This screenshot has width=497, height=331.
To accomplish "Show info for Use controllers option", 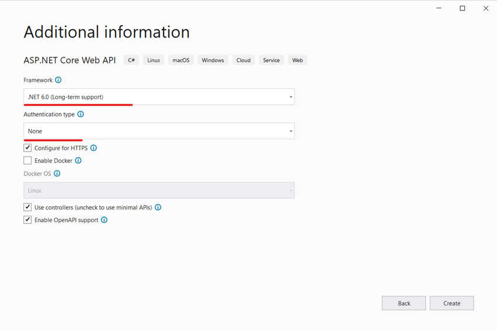I will point(158,208).
